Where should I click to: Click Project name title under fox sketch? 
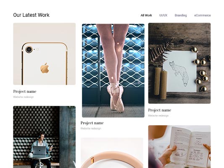tap(160, 110)
